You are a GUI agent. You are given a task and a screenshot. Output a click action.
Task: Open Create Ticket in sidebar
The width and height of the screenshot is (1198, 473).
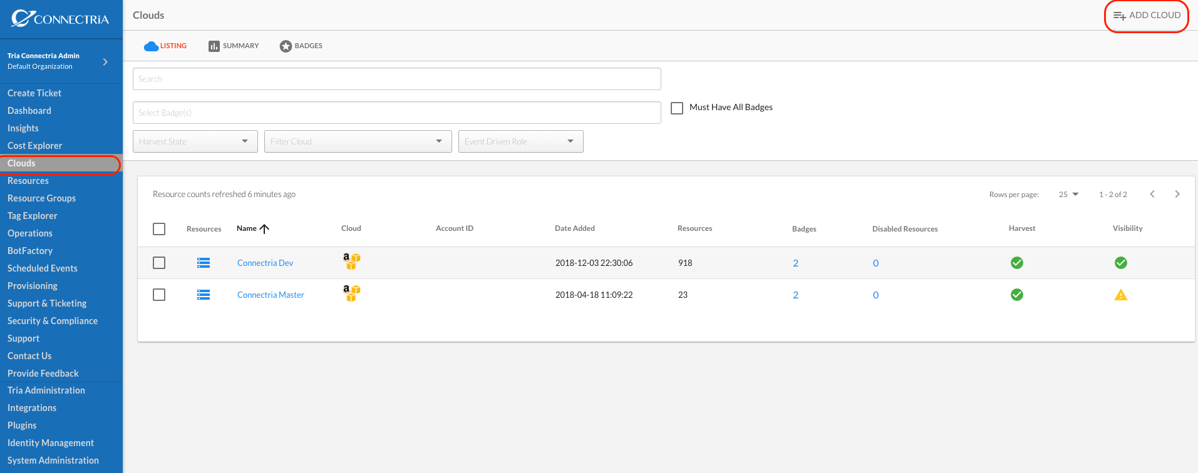click(x=34, y=93)
